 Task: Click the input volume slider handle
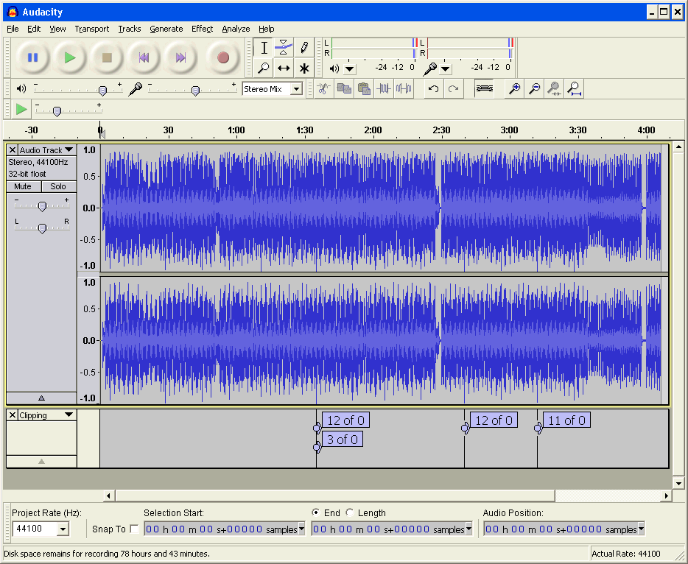pyautogui.click(x=196, y=91)
